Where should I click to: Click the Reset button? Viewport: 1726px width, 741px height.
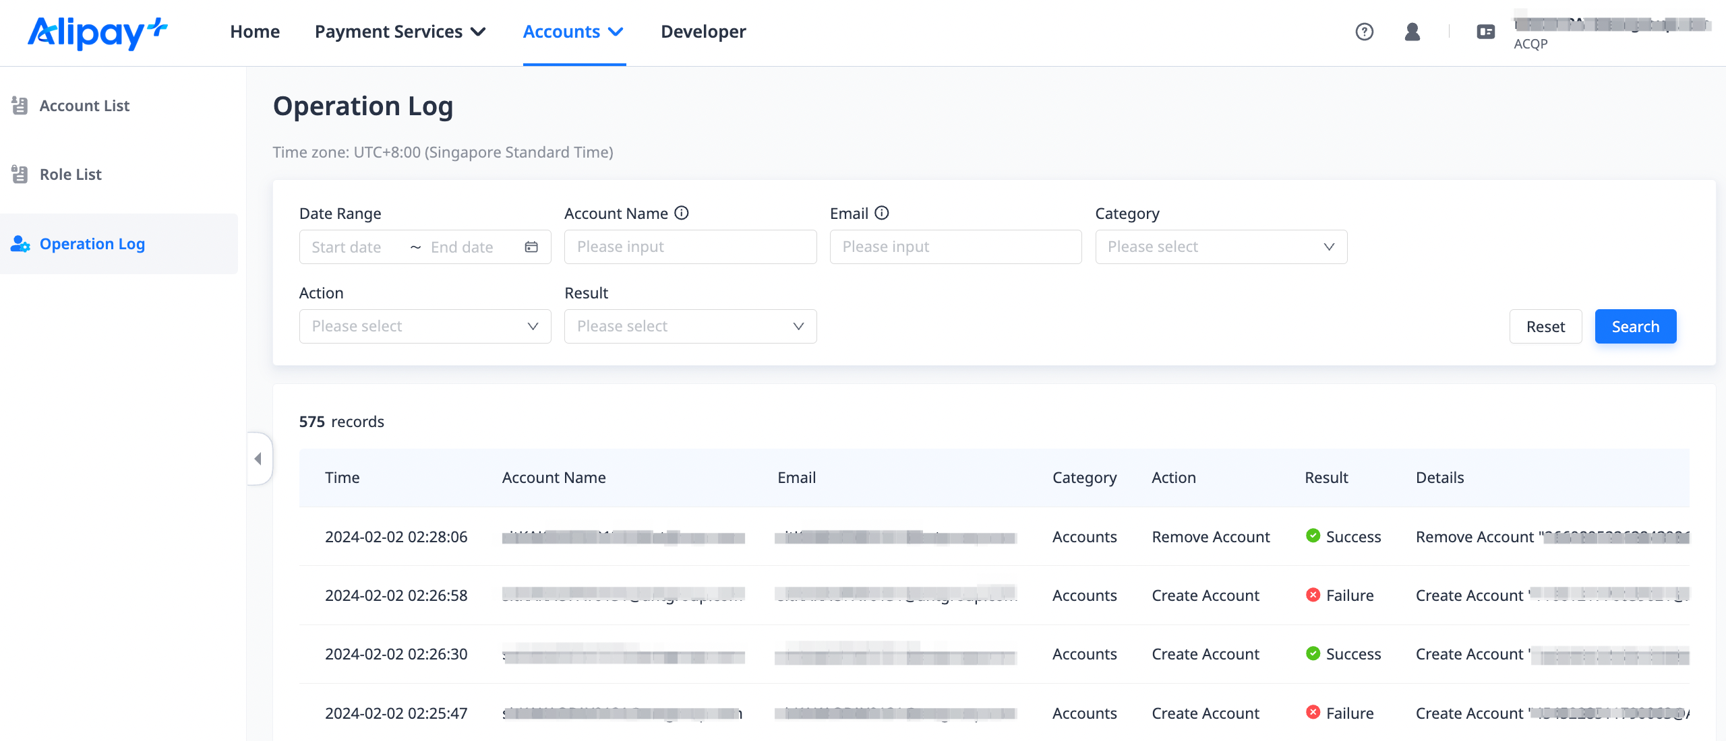click(1545, 327)
